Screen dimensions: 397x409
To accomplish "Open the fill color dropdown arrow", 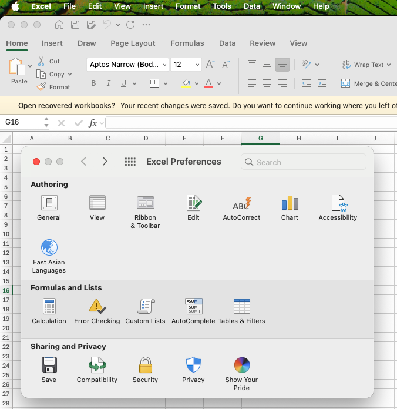I will [196, 83].
